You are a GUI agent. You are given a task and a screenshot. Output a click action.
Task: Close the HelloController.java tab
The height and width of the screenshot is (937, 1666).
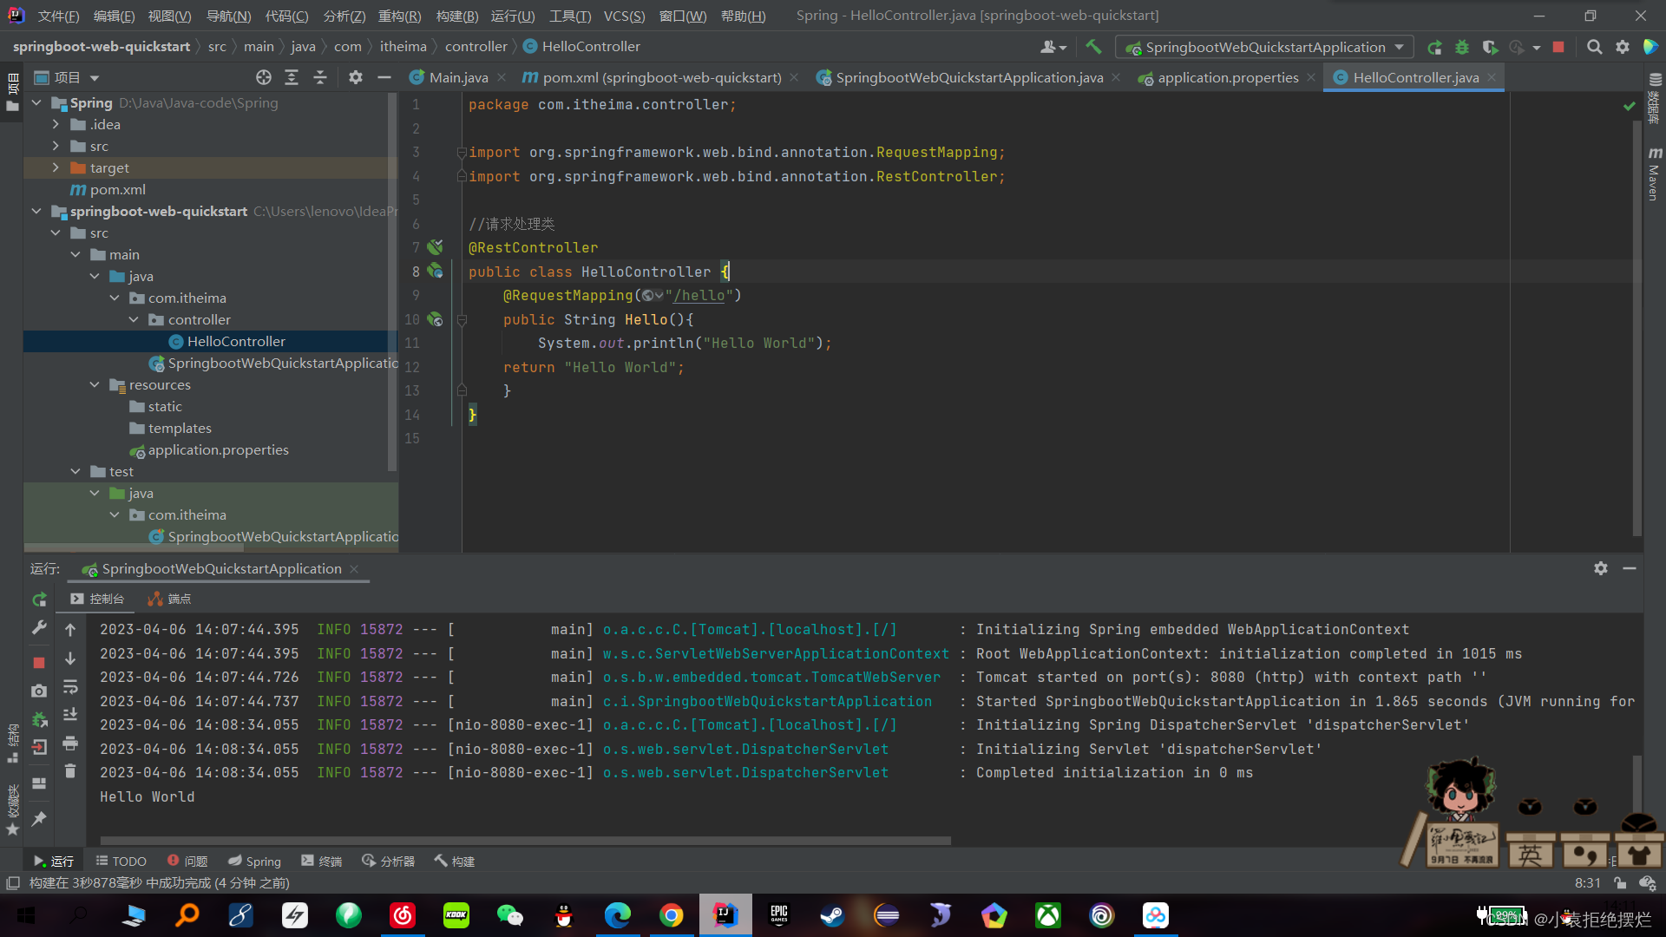1492,77
